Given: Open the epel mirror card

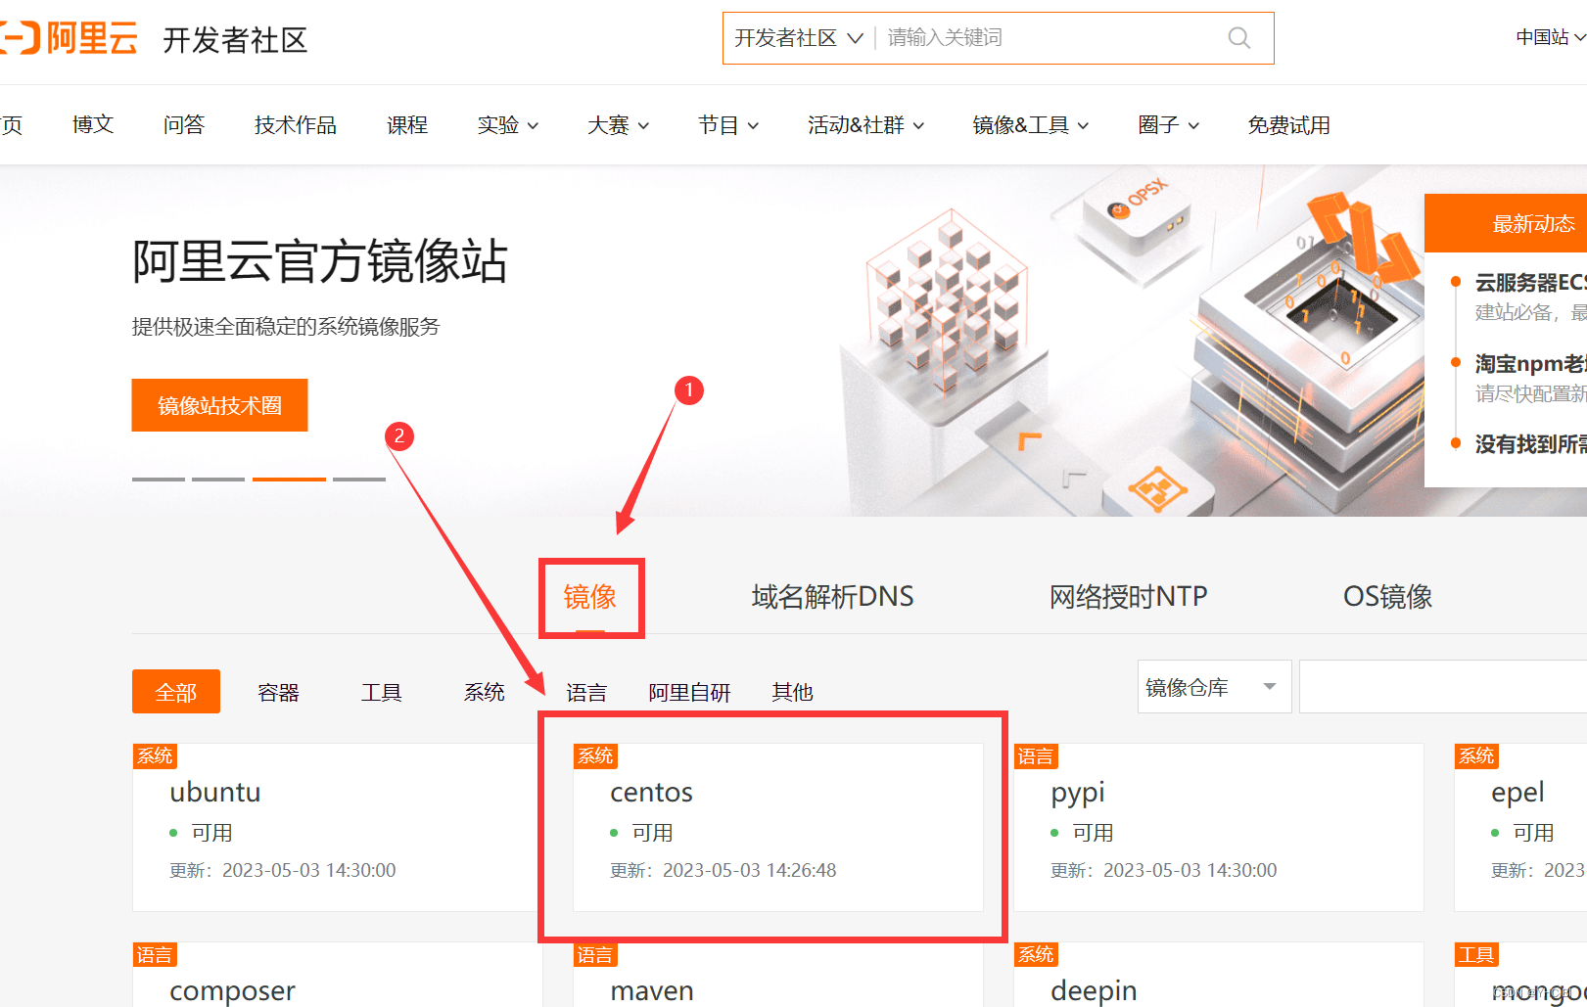Looking at the screenshot, I should click(x=1520, y=828).
